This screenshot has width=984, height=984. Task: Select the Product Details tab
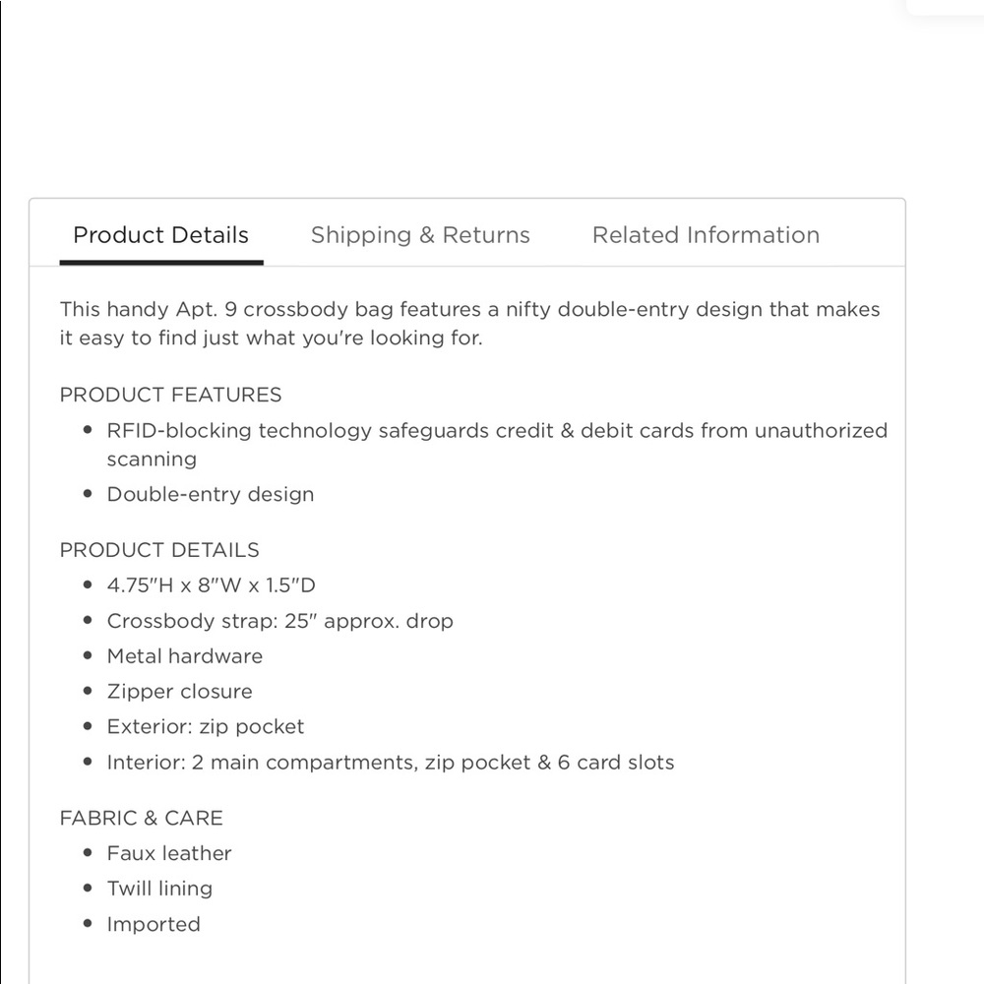click(x=160, y=235)
